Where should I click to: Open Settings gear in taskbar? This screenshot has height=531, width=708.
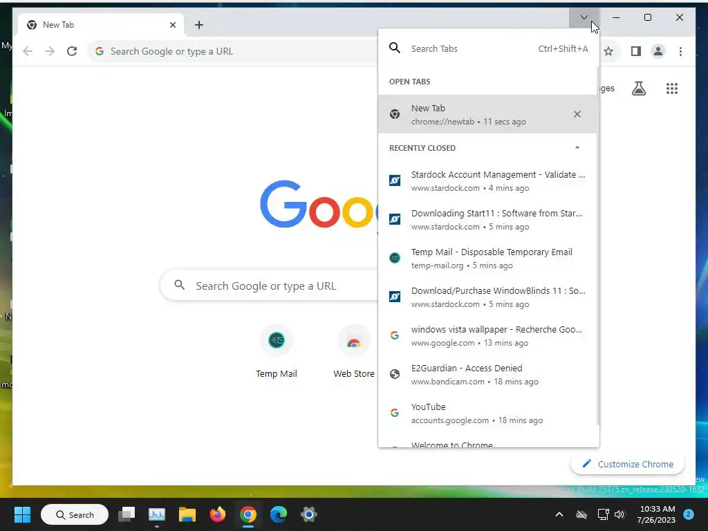point(309,514)
